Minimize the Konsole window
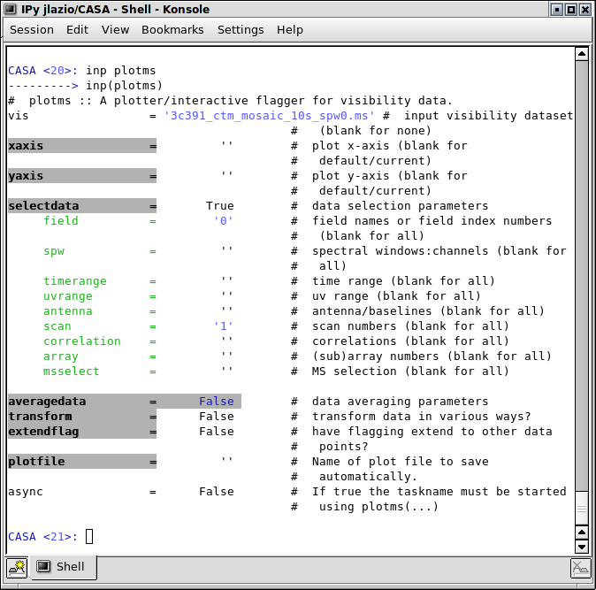This screenshot has width=596, height=590. (555, 10)
